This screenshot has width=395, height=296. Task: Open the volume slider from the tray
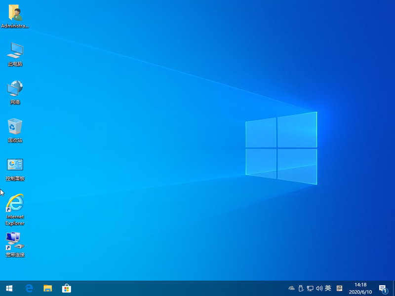[318, 288]
